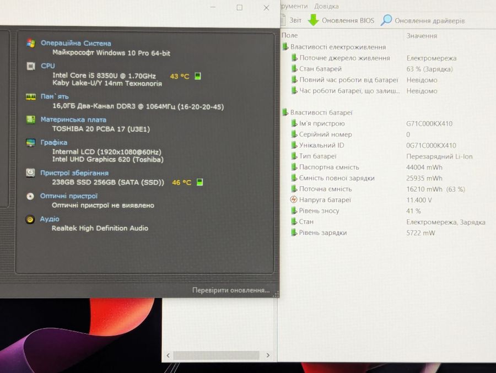Open the CPU section link

(48, 66)
